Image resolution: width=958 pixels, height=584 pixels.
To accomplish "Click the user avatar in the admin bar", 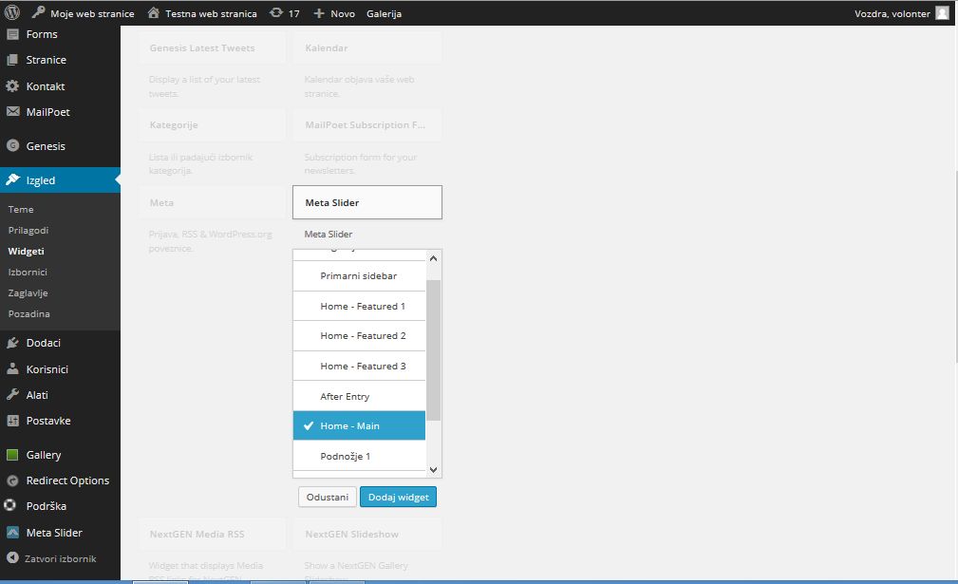I will (942, 13).
